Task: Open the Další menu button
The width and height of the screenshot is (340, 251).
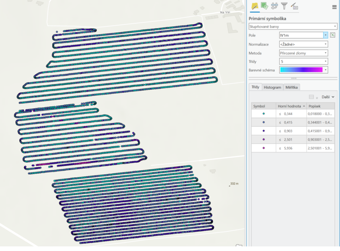Action: click(328, 97)
